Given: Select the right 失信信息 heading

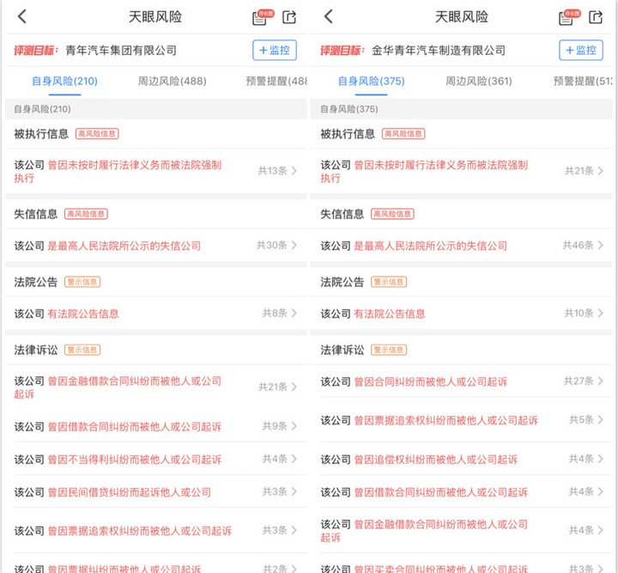Looking at the screenshot, I should coord(342,214).
